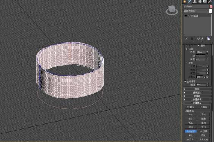
Task: Open the Modifier List dropdown arrow
Action: click(211, 11)
